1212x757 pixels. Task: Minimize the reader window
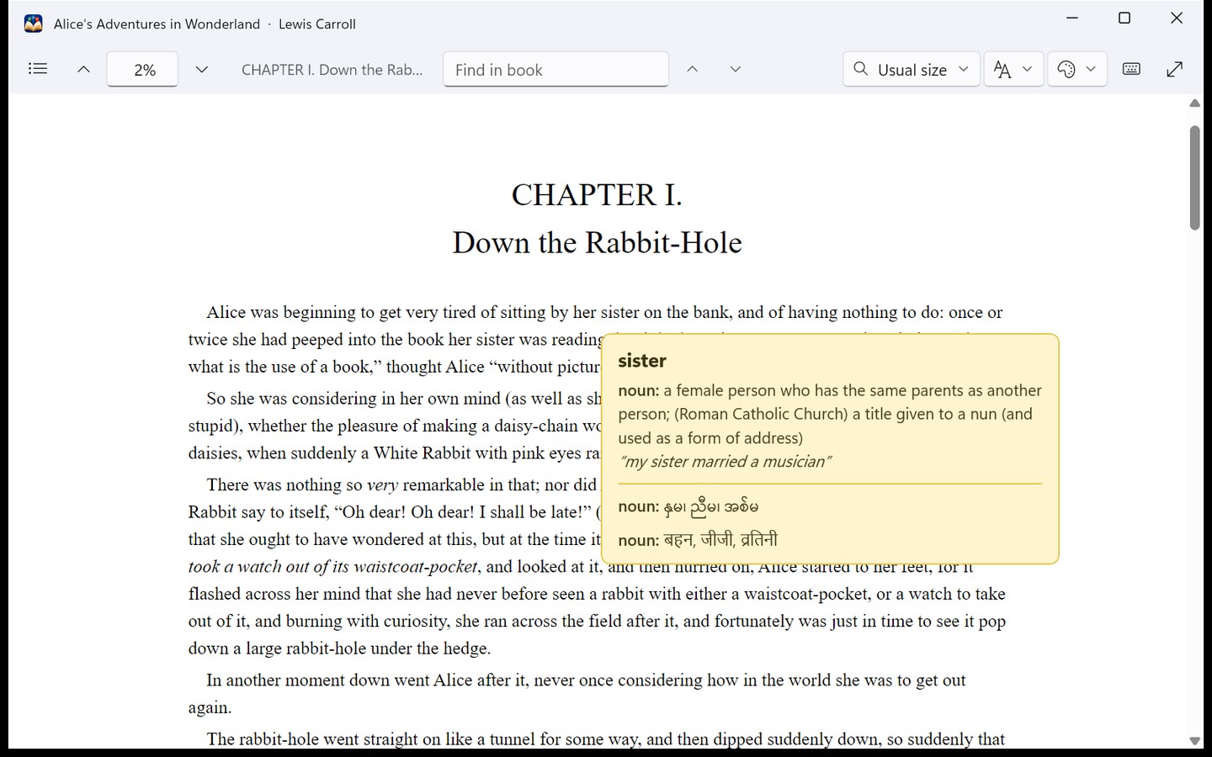pos(1072,18)
